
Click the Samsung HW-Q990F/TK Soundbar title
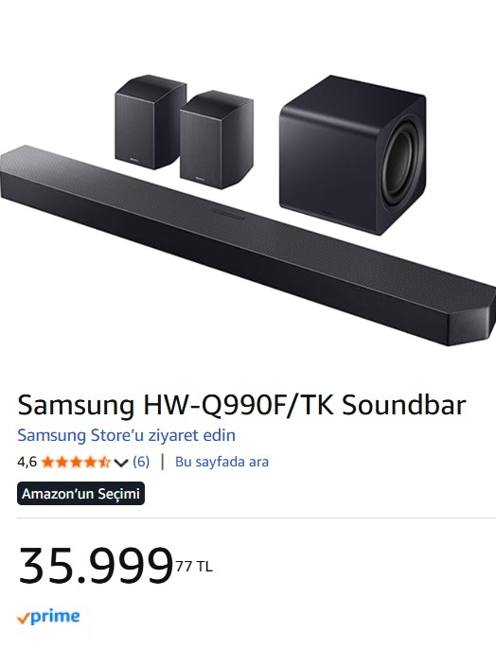pyautogui.click(x=241, y=405)
